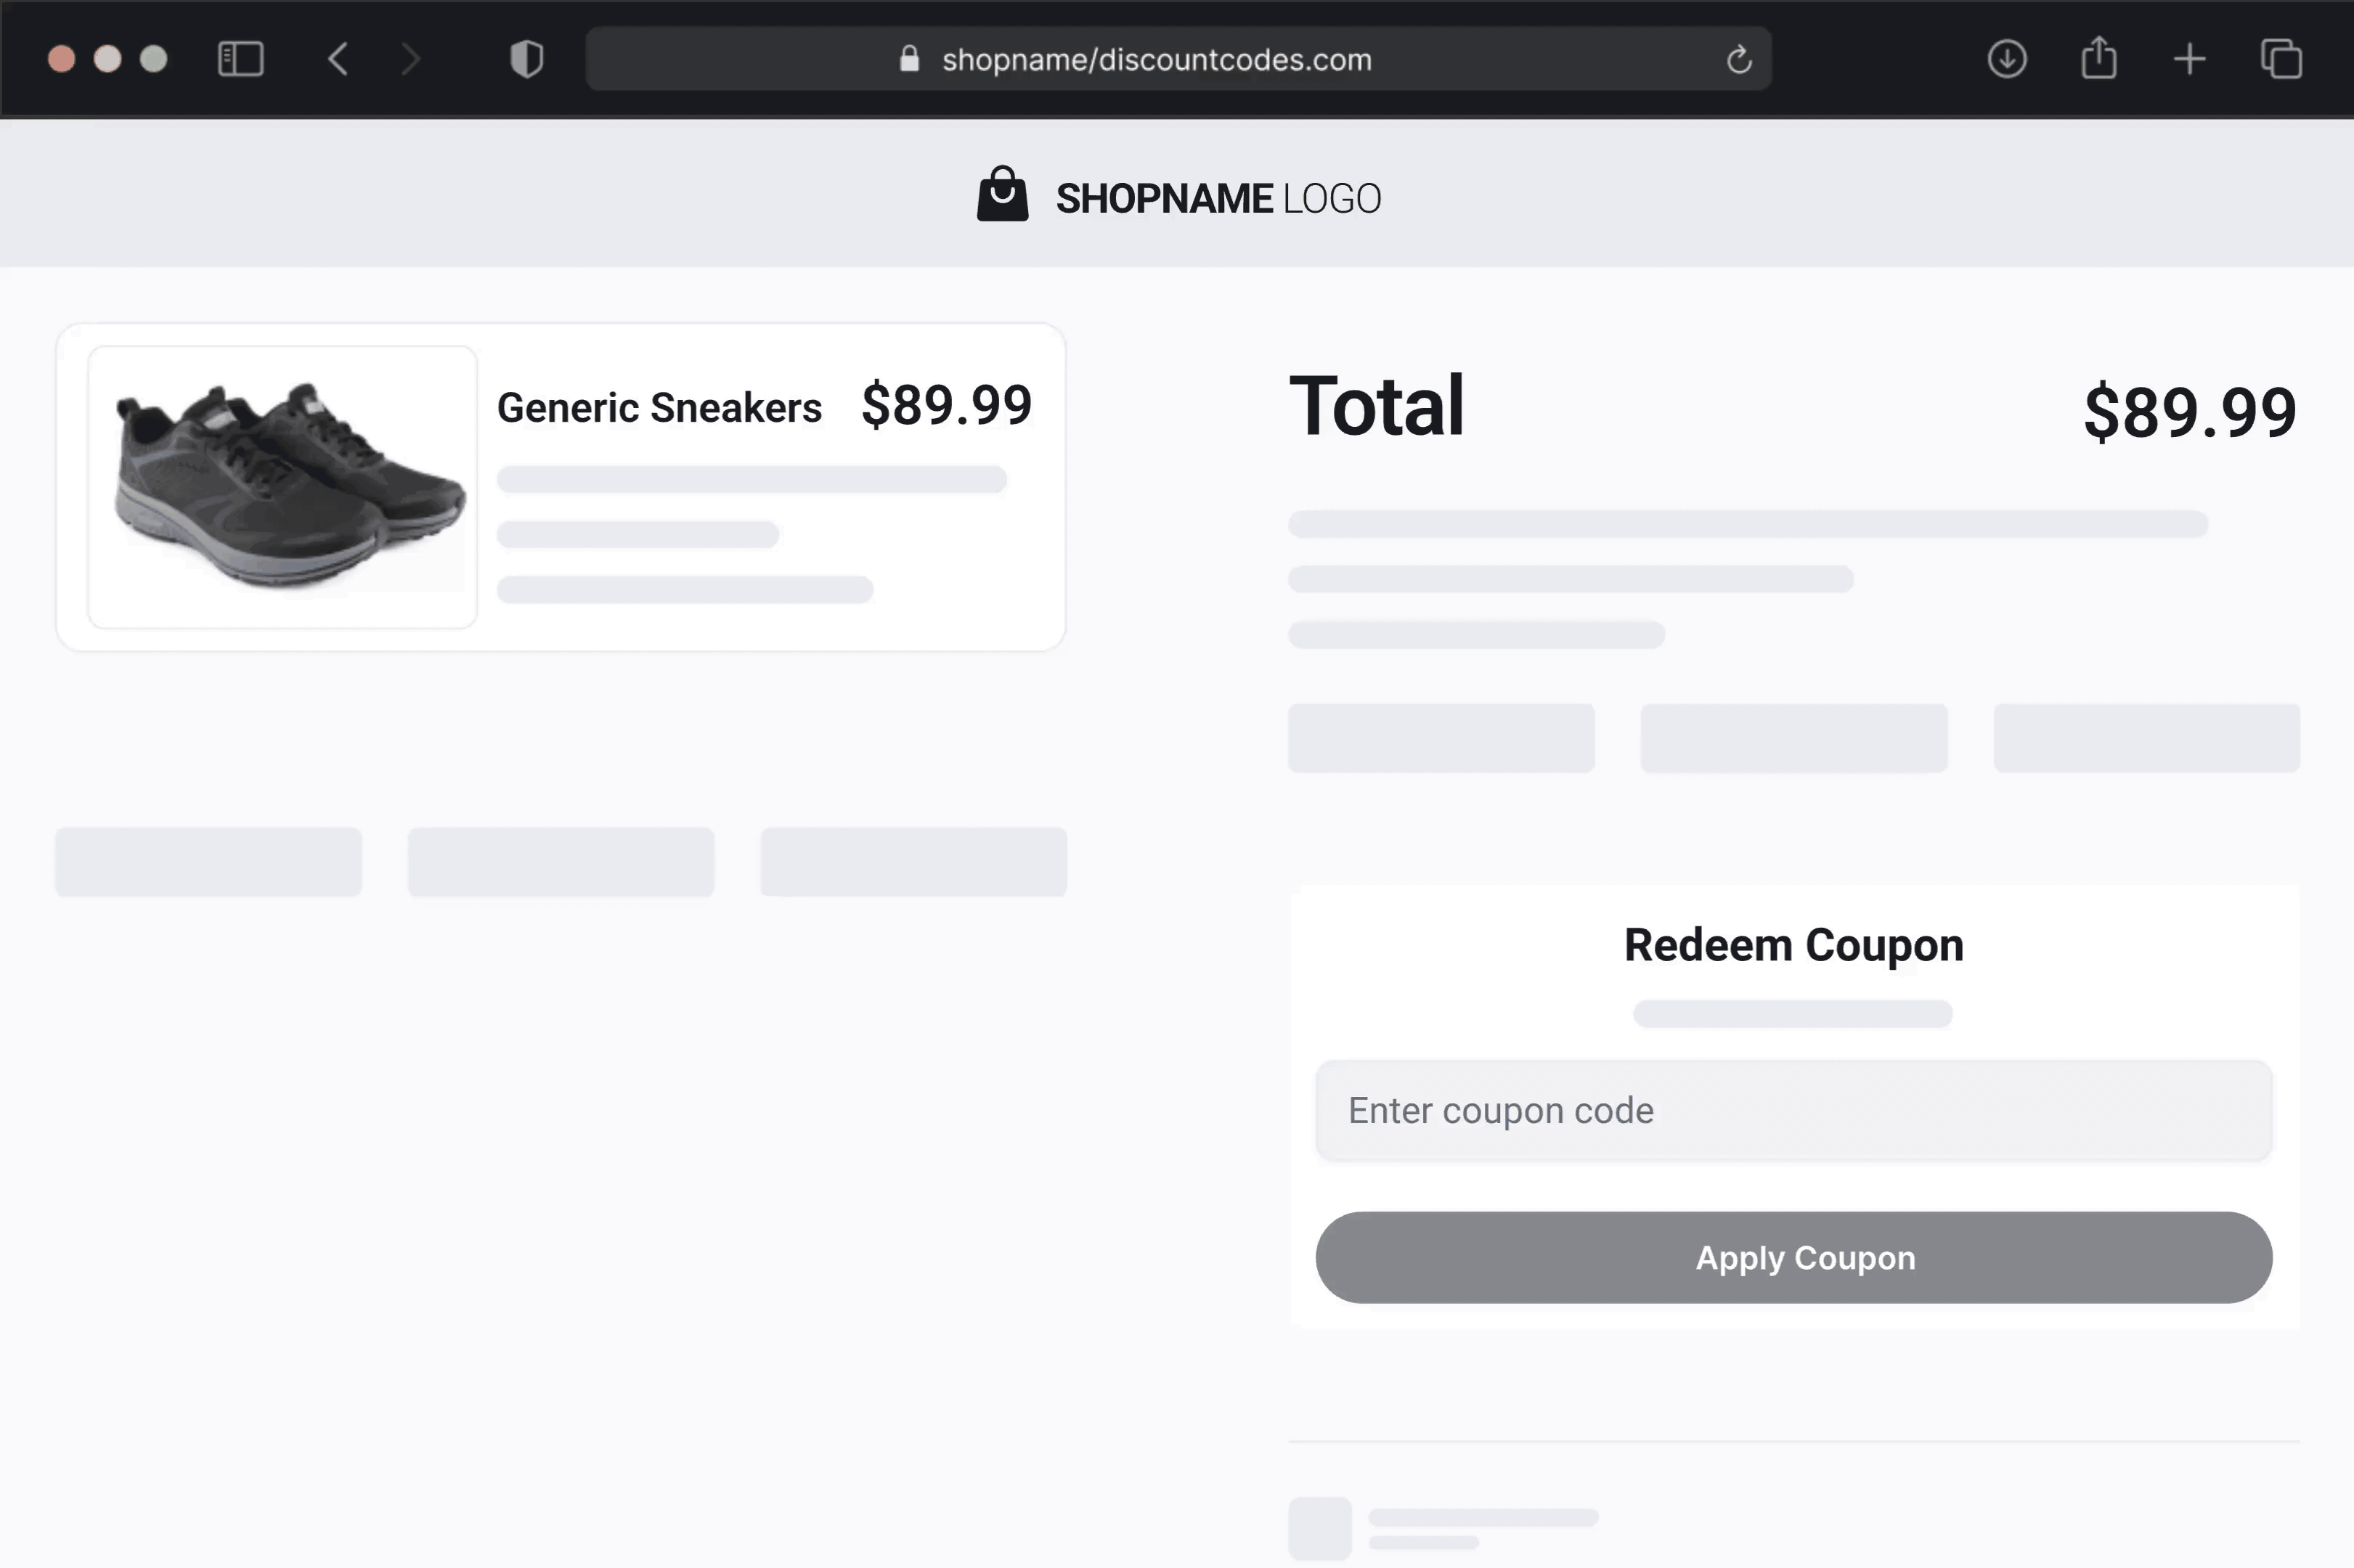Click the first placeholder button under Total

[x=1441, y=738]
